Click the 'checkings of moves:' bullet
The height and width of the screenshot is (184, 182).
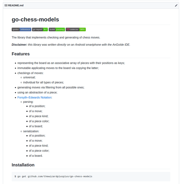tap(30, 73)
